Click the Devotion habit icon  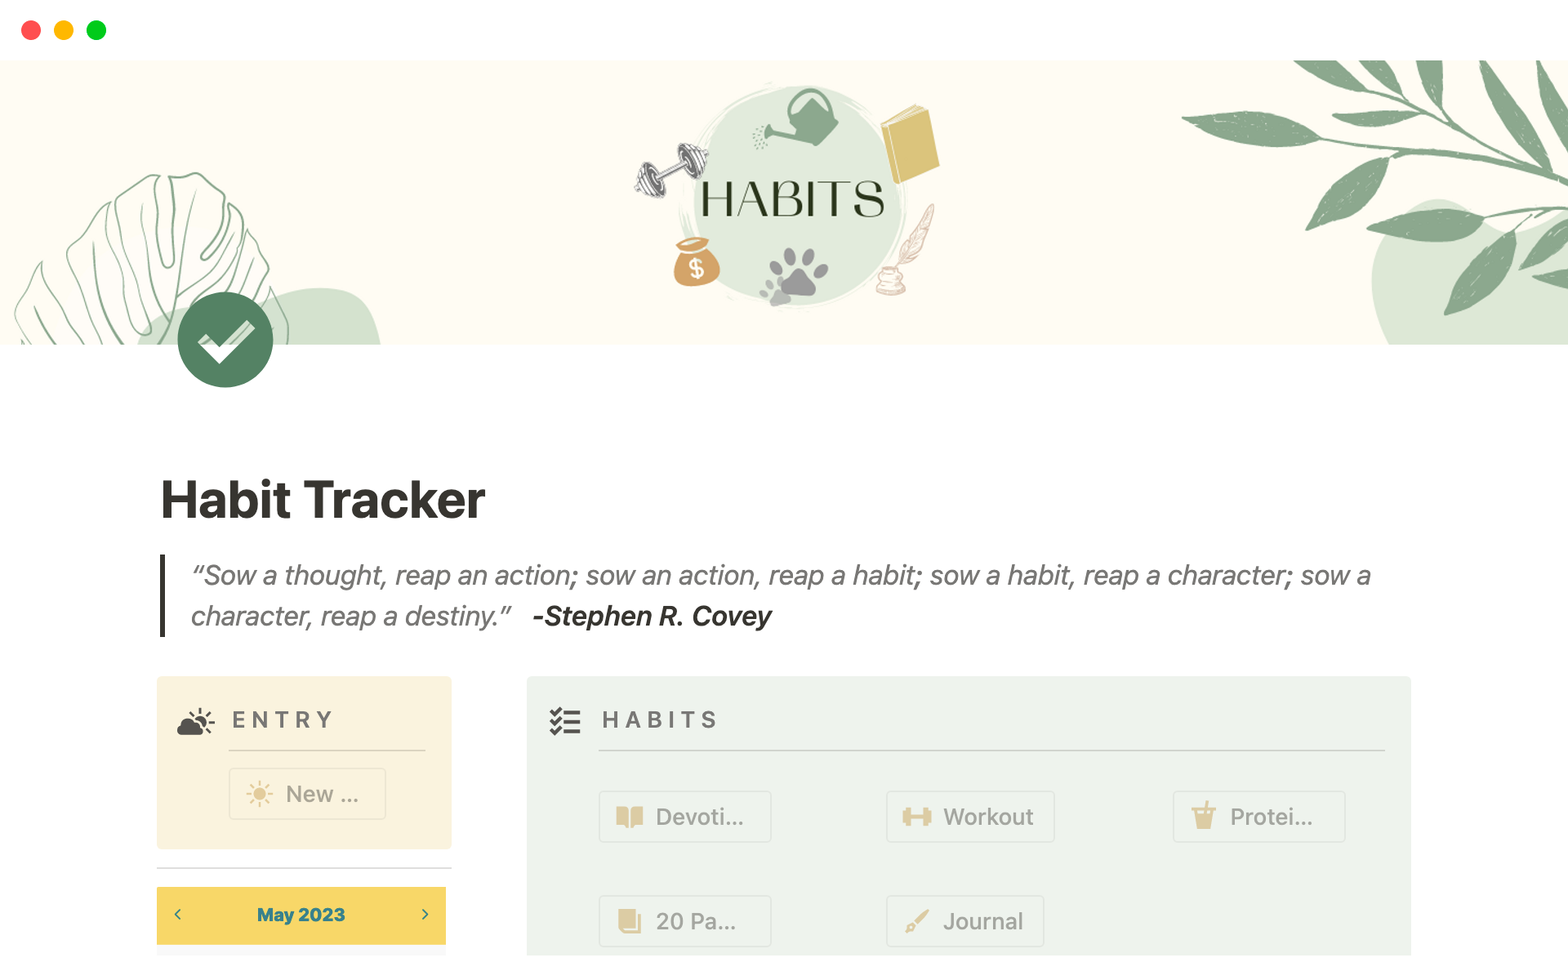pos(628,817)
